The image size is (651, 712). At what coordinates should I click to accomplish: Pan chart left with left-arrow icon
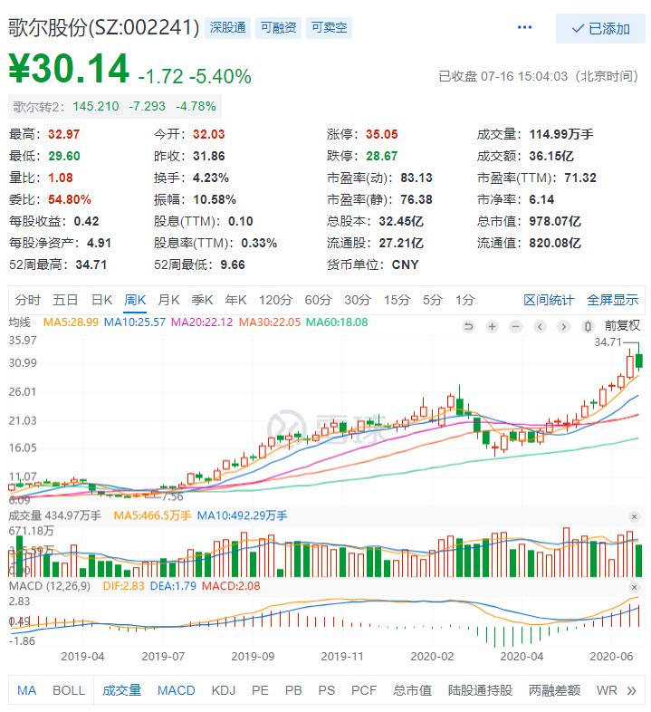pos(540,326)
